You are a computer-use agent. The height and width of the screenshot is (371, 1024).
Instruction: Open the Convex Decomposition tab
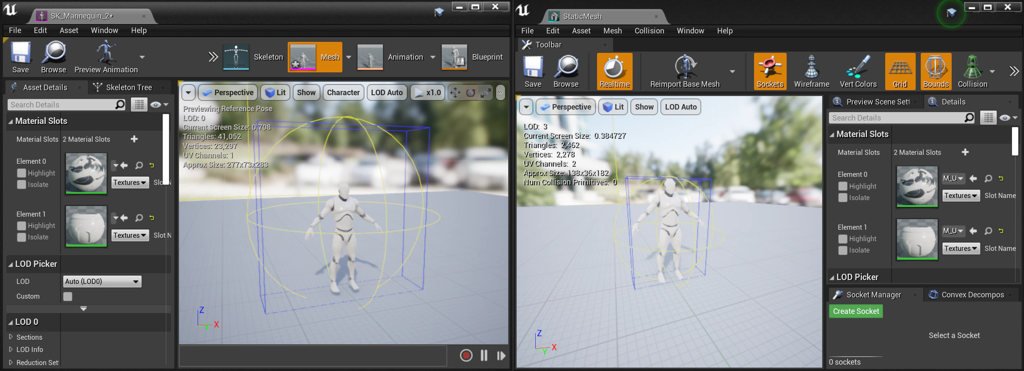pyautogui.click(x=972, y=295)
